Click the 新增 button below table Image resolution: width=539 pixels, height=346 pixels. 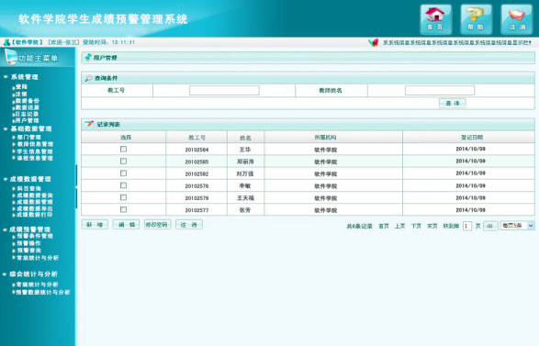point(95,225)
